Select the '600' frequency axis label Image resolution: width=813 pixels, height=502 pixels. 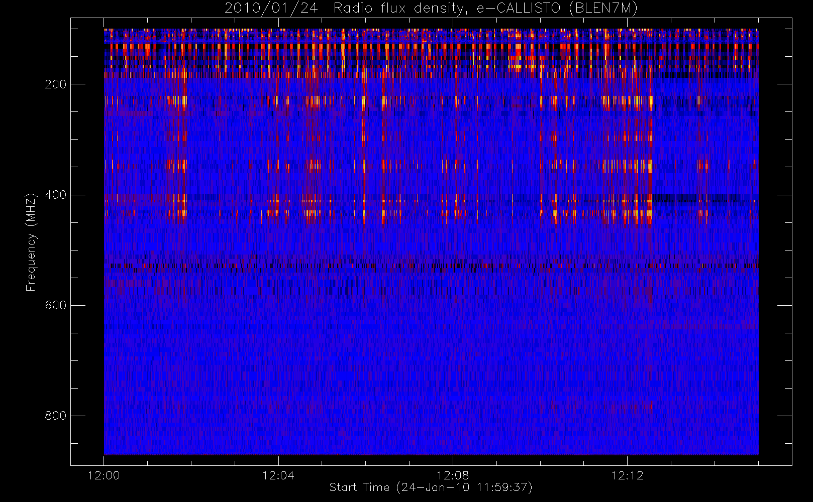click(55, 305)
